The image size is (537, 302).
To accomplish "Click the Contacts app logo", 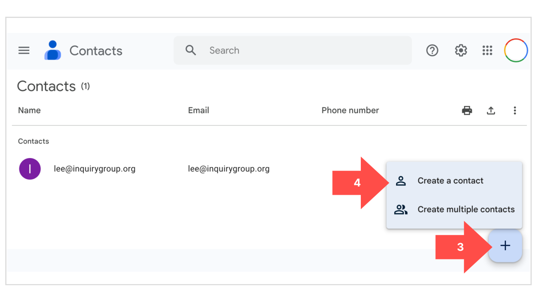I will click(53, 50).
